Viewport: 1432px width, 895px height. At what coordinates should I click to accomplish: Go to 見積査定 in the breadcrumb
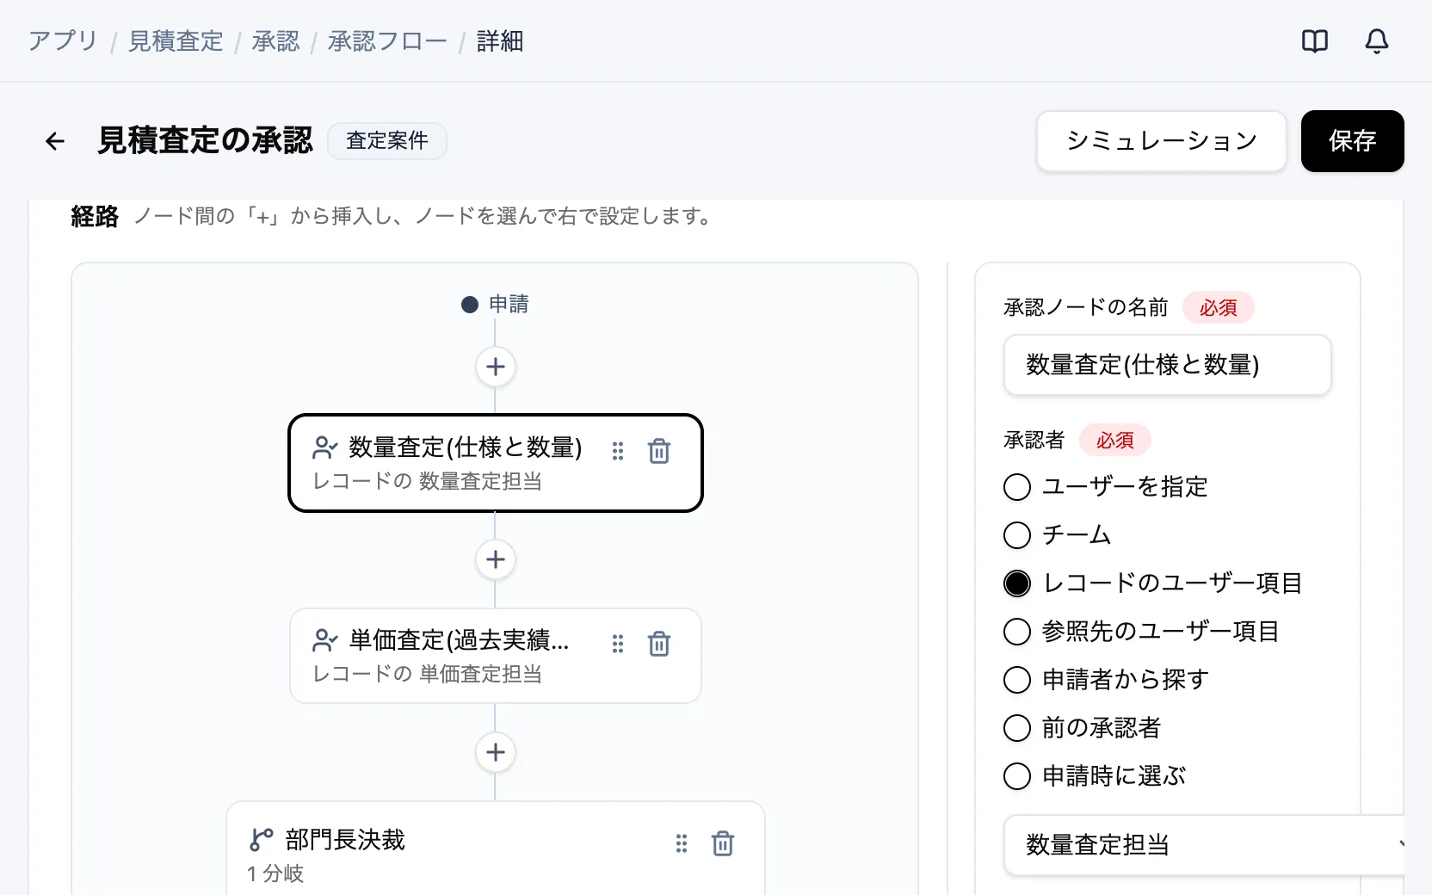[x=176, y=41]
